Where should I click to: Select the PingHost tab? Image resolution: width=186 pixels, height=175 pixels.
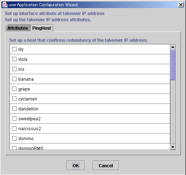click(x=42, y=28)
